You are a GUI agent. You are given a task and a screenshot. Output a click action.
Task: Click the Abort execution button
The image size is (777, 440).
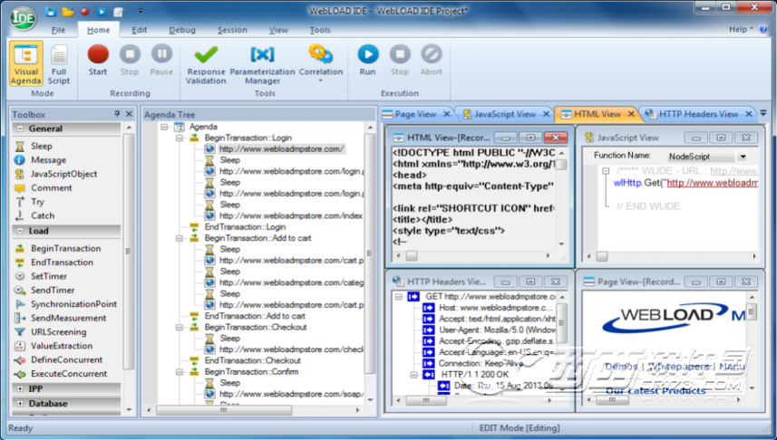pyautogui.click(x=432, y=60)
